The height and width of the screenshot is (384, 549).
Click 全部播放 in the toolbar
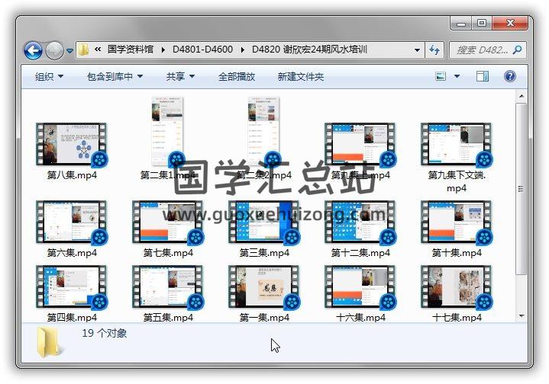pos(237,76)
